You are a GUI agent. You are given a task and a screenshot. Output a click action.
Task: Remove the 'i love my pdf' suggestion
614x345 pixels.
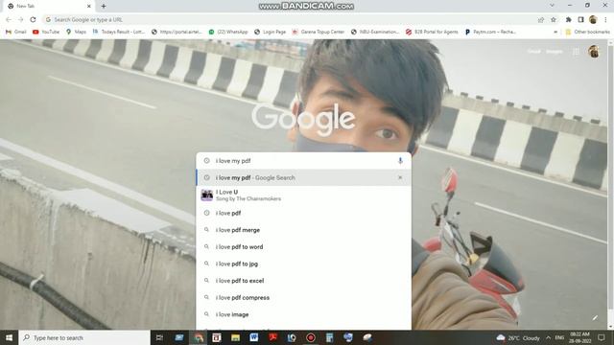pos(400,177)
